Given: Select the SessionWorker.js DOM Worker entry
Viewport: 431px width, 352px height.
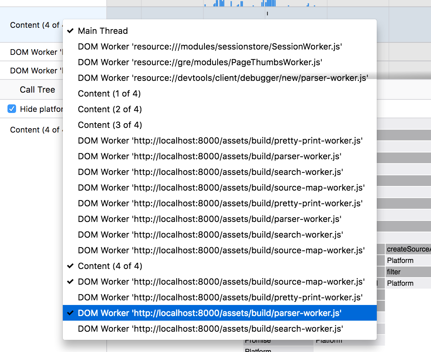Looking at the screenshot, I should (210, 47).
